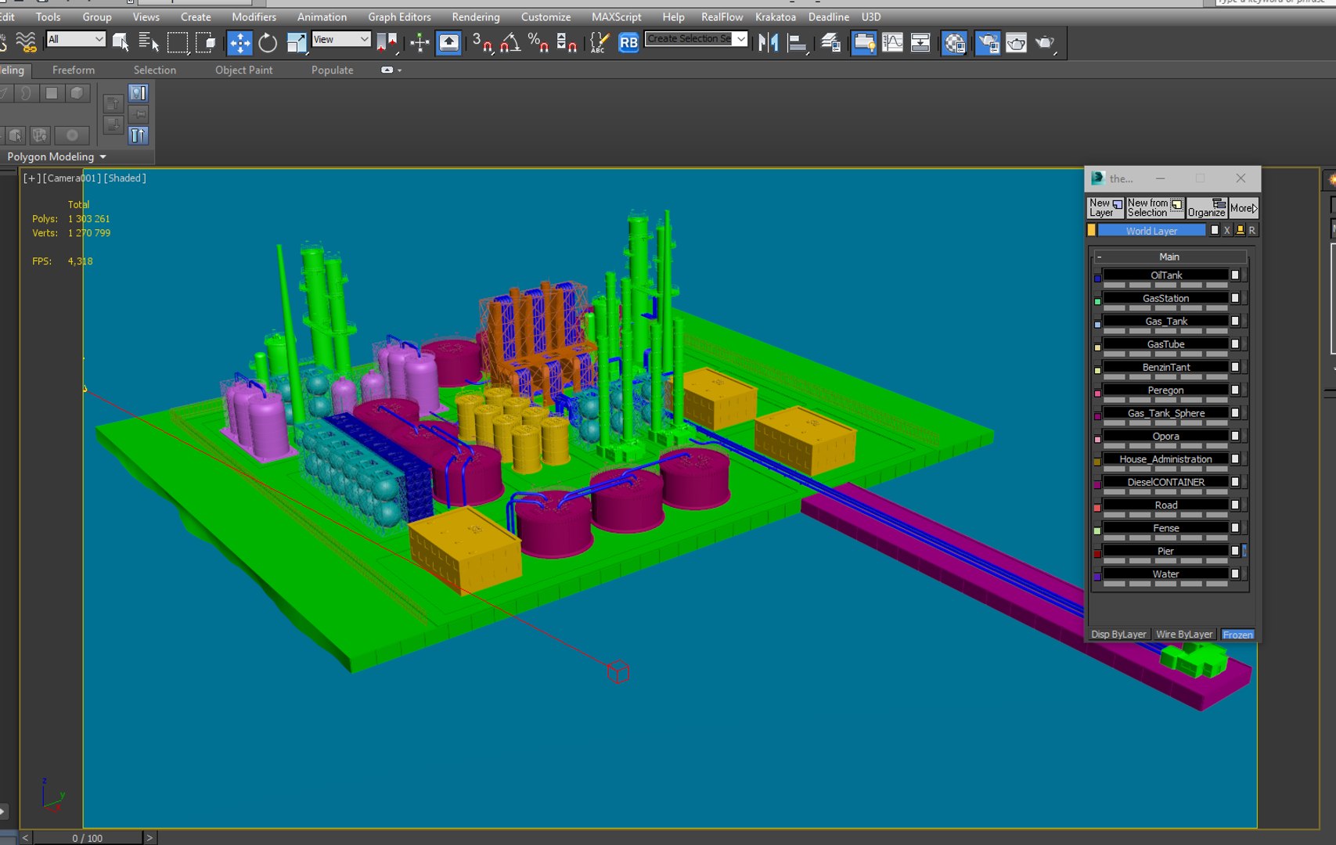The width and height of the screenshot is (1336, 845).
Task: Open Render Setup window
Action: [x=988, y=42]
